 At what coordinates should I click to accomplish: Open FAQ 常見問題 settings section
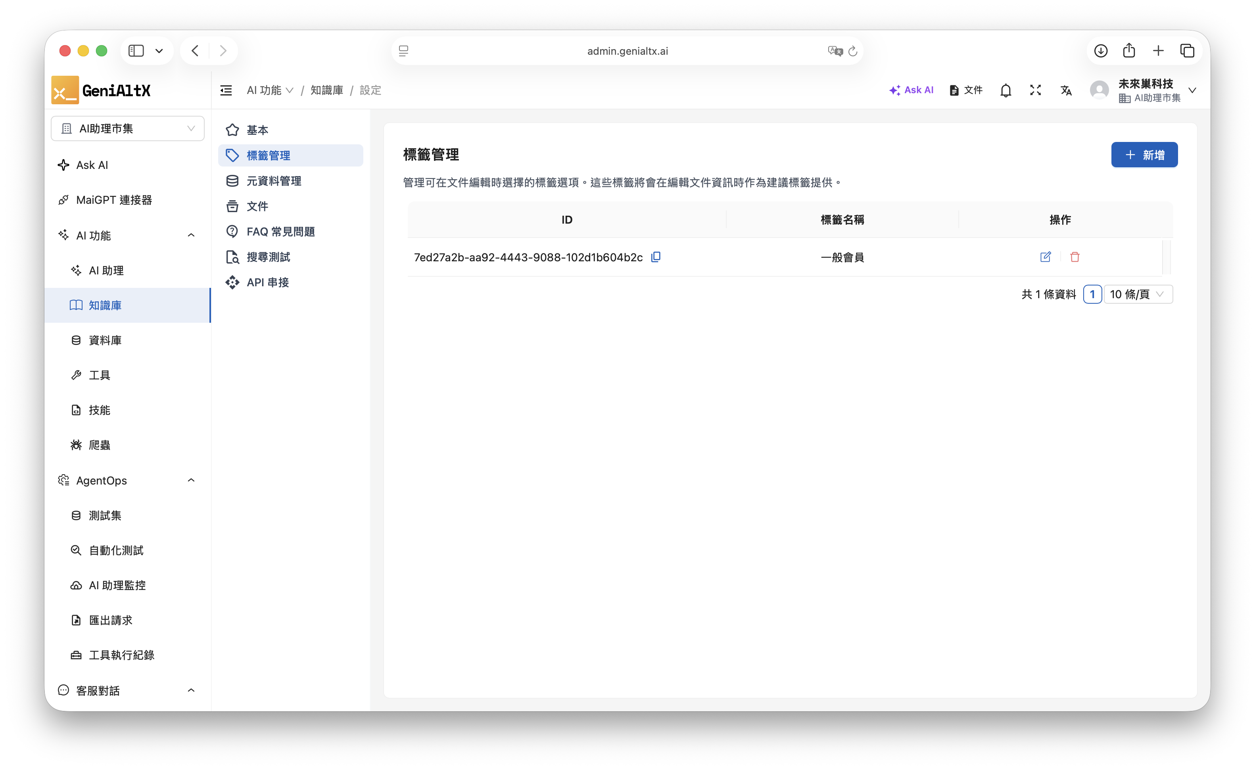pyautogui.click(x=280, y=232)
